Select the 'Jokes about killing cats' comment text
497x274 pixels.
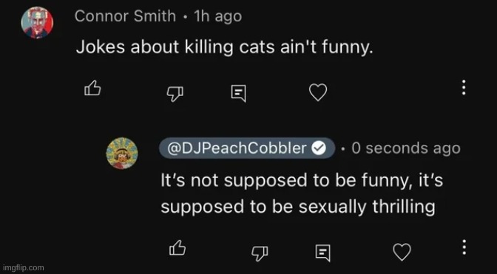[224, 48]
